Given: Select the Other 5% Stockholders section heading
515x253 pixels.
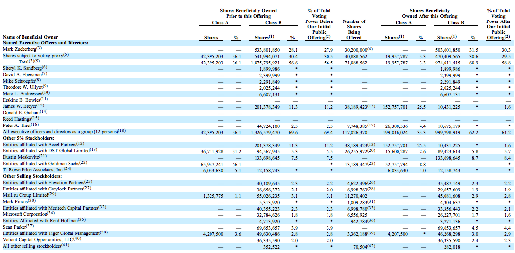Looking at the screenshot, I should click(x=30, y=138).
